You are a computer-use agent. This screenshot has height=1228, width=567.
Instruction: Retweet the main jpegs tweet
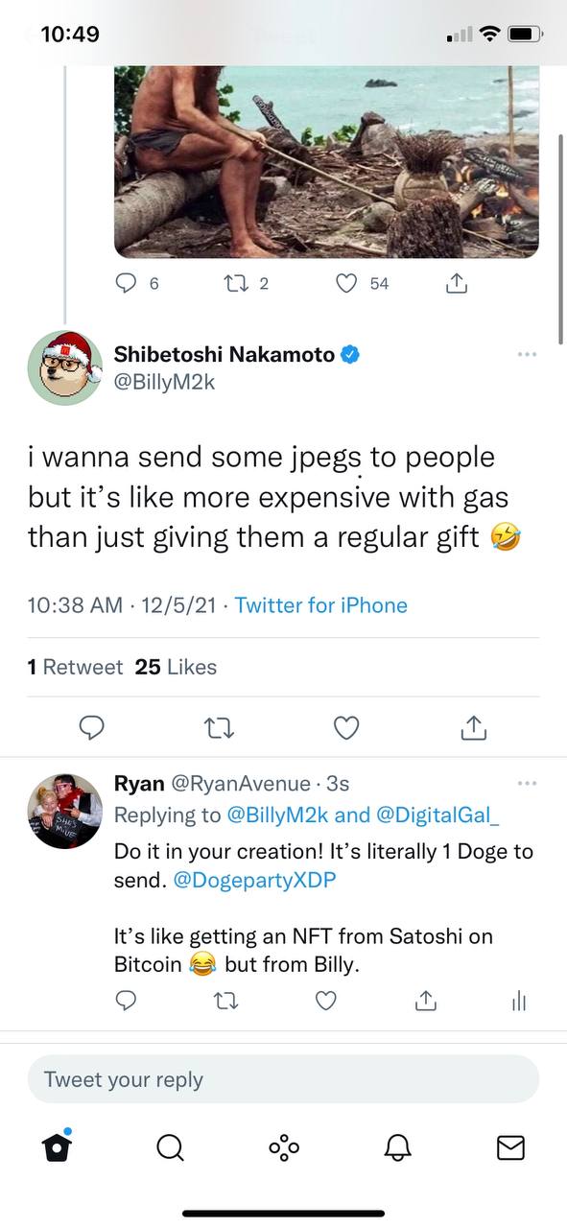coord(219,729)
